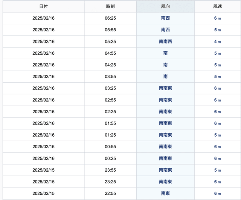Select 6 m wind speed at 06:25
Viewport: 241px width, 200px height.
pos(218,18)
